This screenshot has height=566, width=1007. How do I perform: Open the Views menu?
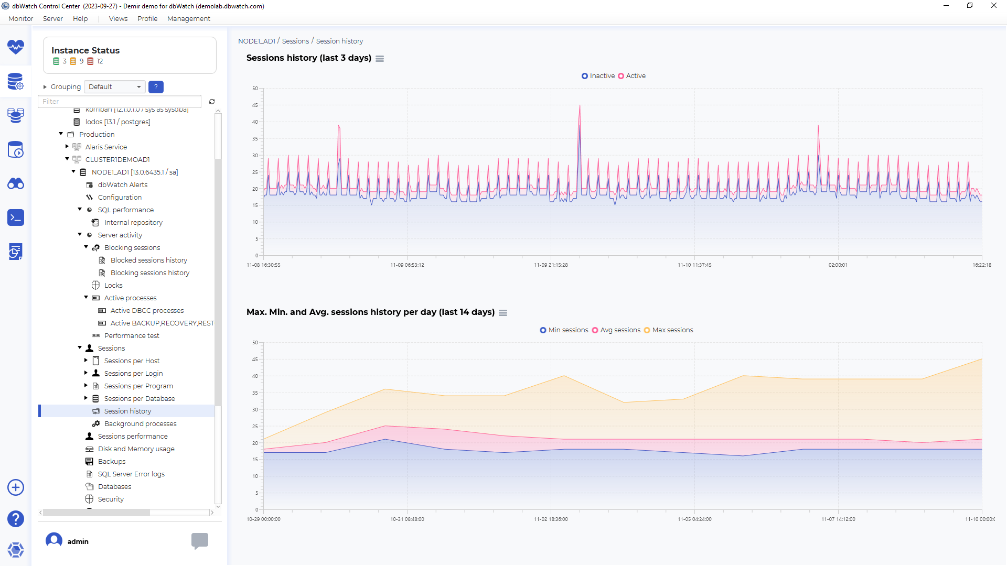point(118,18)
